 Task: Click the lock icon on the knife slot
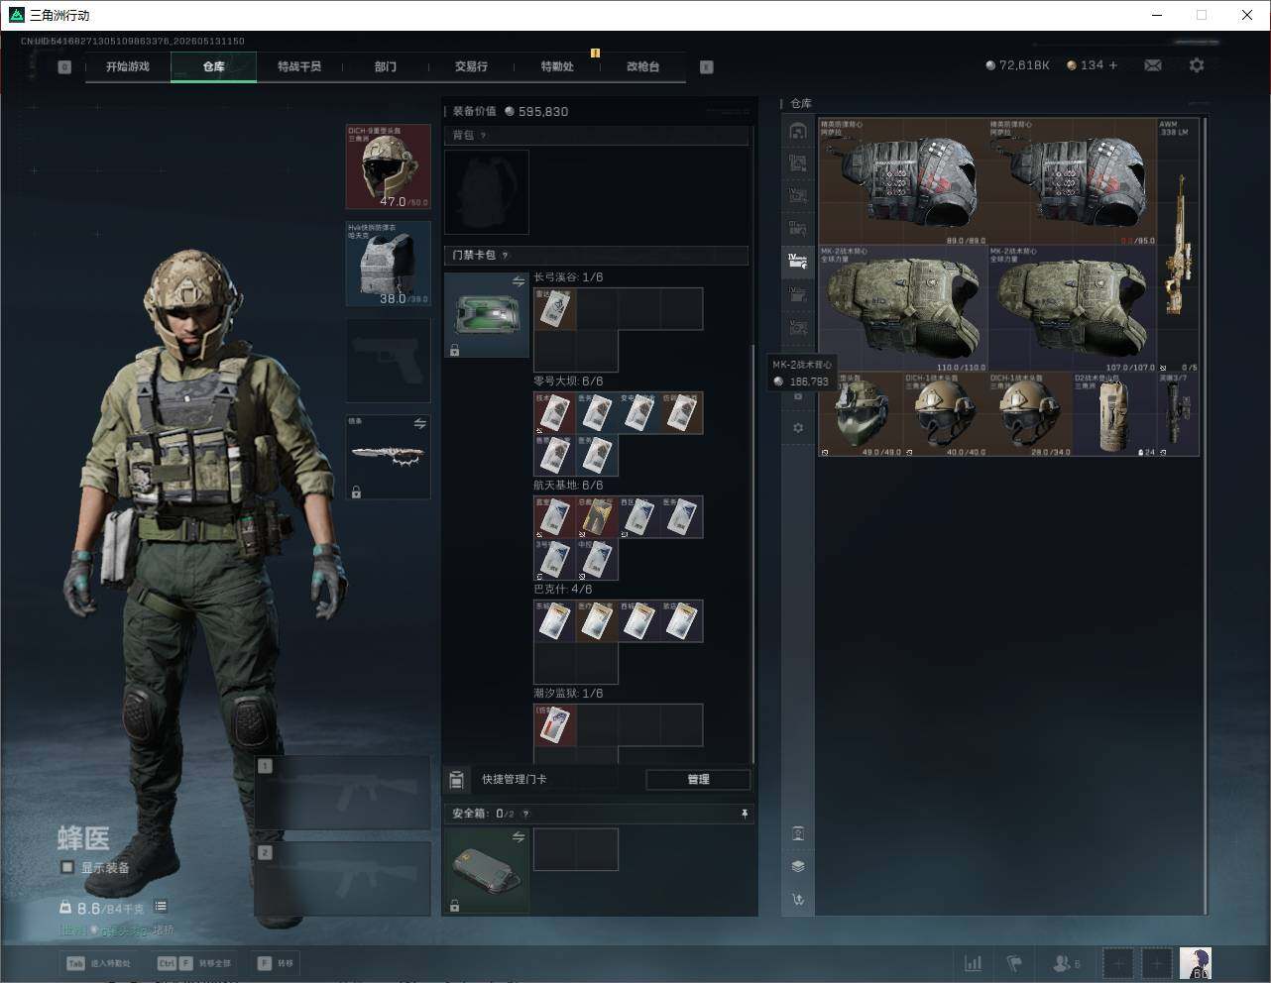pos(356,491)
